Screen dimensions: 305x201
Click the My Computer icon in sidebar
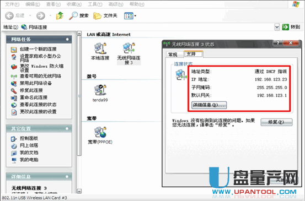coord(14,160)
